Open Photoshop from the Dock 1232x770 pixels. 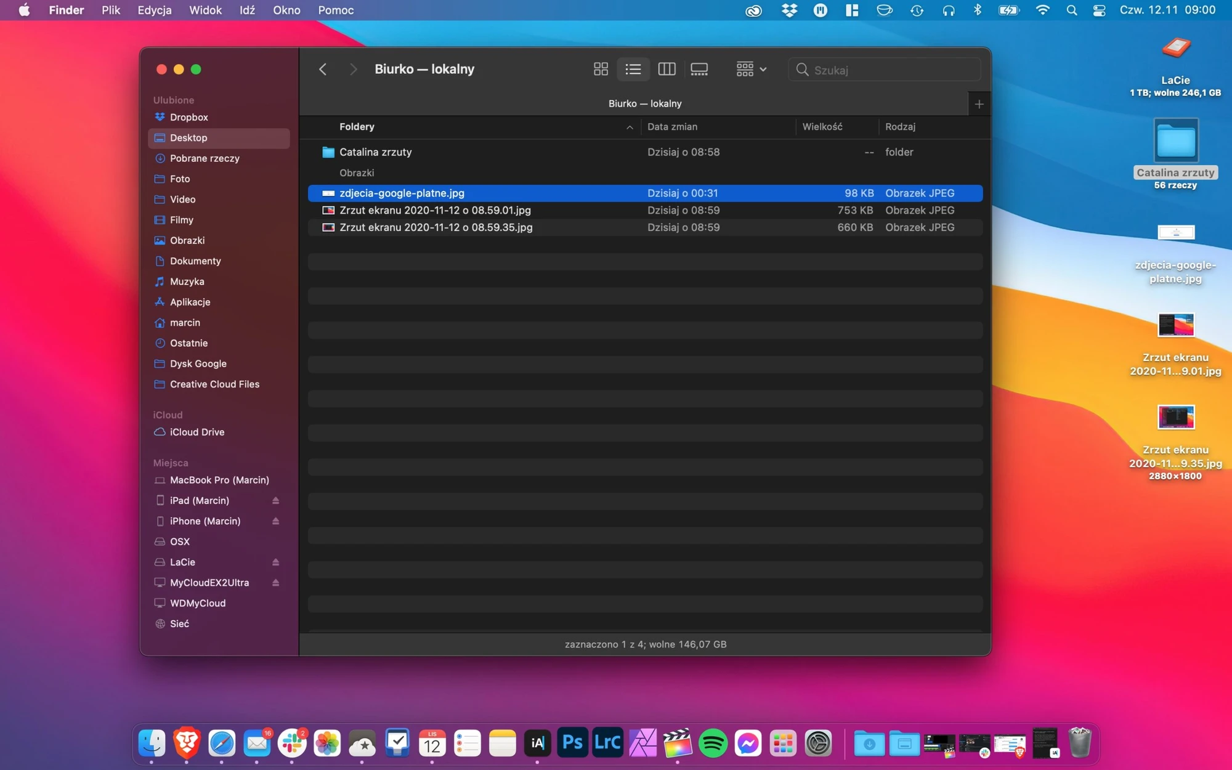[x=572, y=744]
